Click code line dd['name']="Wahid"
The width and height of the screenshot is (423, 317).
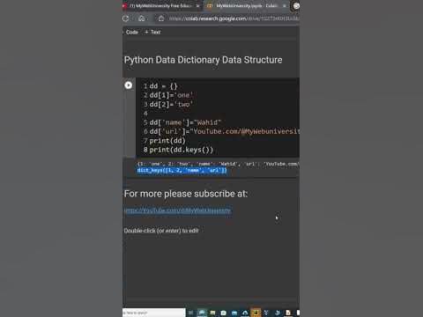tap(185, 122)
